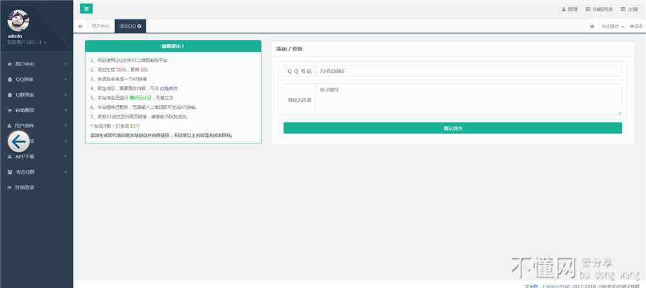Expand the admin user UID dropdown
Viewport: 646px width, 288px height.
26,43
